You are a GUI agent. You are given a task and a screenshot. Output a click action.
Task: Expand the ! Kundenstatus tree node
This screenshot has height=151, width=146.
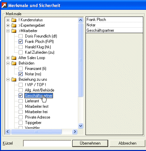tap(8, 20)
